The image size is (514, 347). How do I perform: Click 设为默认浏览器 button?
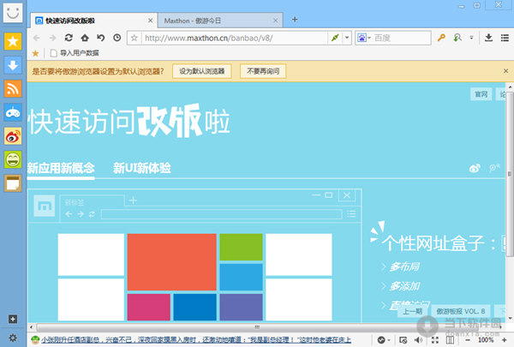(x=202, y=71)
